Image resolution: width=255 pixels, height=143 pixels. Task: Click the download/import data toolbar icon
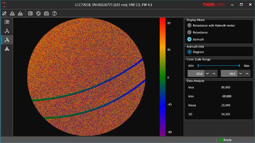13,13
